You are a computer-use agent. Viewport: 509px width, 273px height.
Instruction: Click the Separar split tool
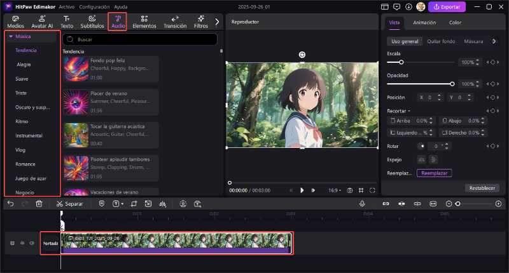[x=70, y=204]
